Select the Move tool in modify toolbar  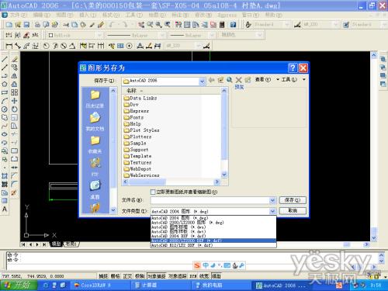click(14, 101)
